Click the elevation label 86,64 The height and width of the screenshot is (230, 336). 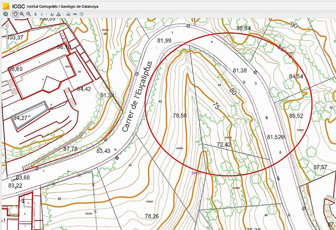click(244, 28)
